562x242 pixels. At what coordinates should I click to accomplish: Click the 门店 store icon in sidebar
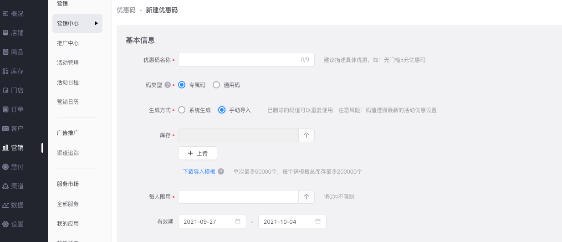click(5, 90)
